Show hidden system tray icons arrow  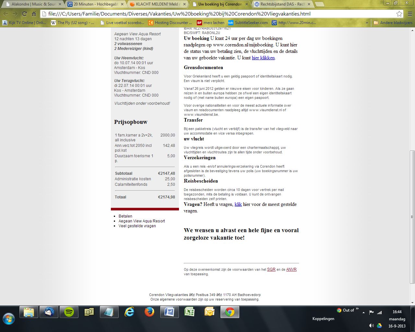pyautogui.click(x=363, y=313)
